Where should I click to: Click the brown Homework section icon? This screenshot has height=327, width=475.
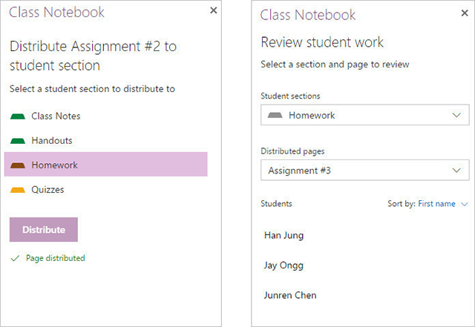(18, 165)
